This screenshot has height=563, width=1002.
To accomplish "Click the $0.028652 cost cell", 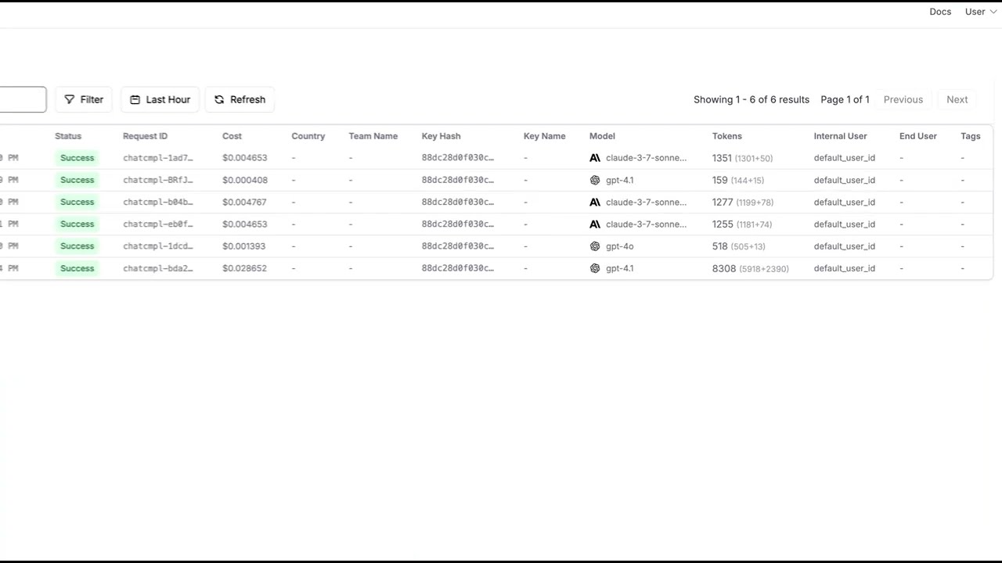I will coord(244,268).
